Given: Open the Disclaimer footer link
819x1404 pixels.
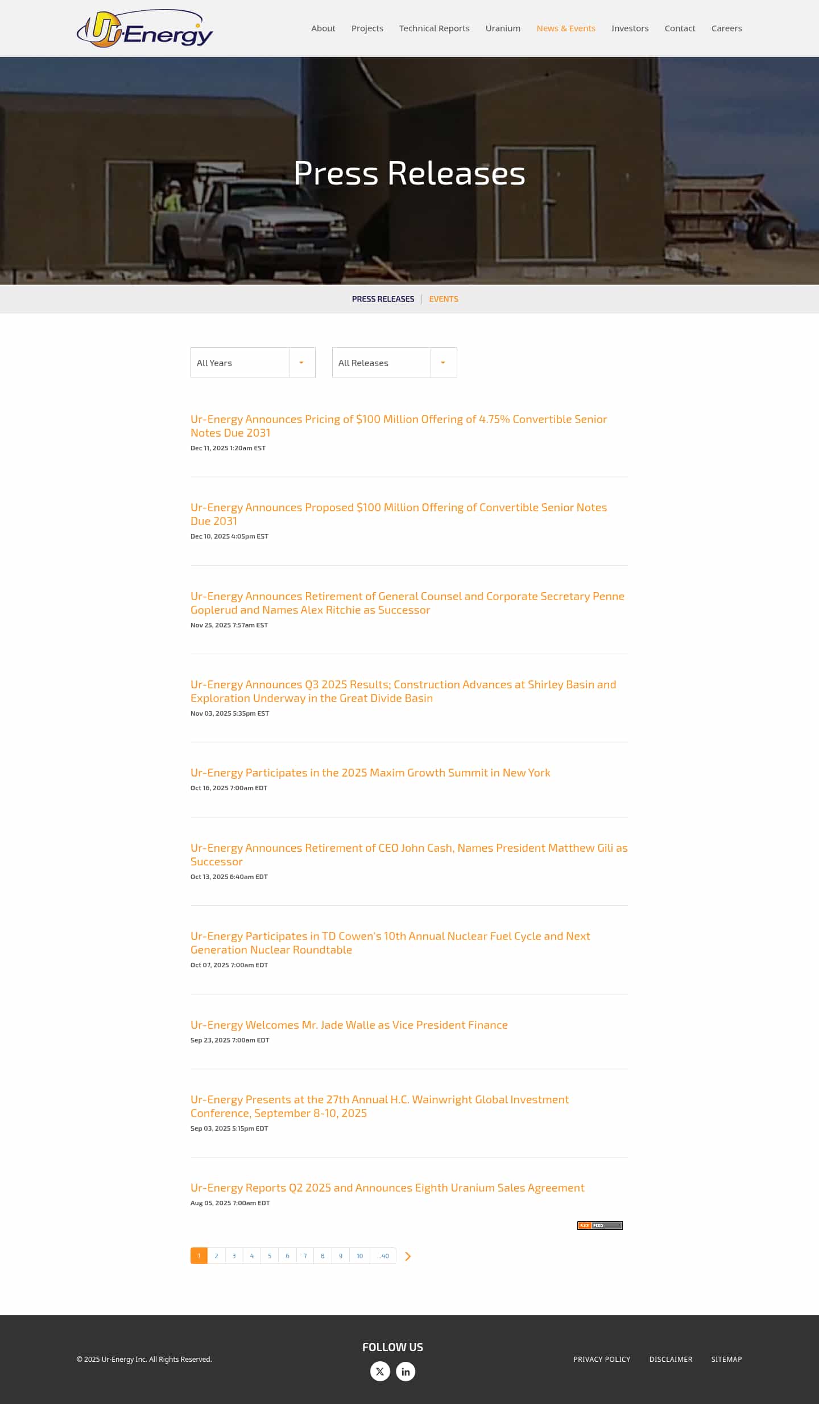Looking at the screenshot, I should pyautogui.click(x=671, y=1359).
